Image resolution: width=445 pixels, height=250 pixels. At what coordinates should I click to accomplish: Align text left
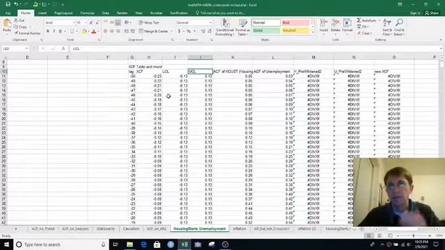(106, 31)
